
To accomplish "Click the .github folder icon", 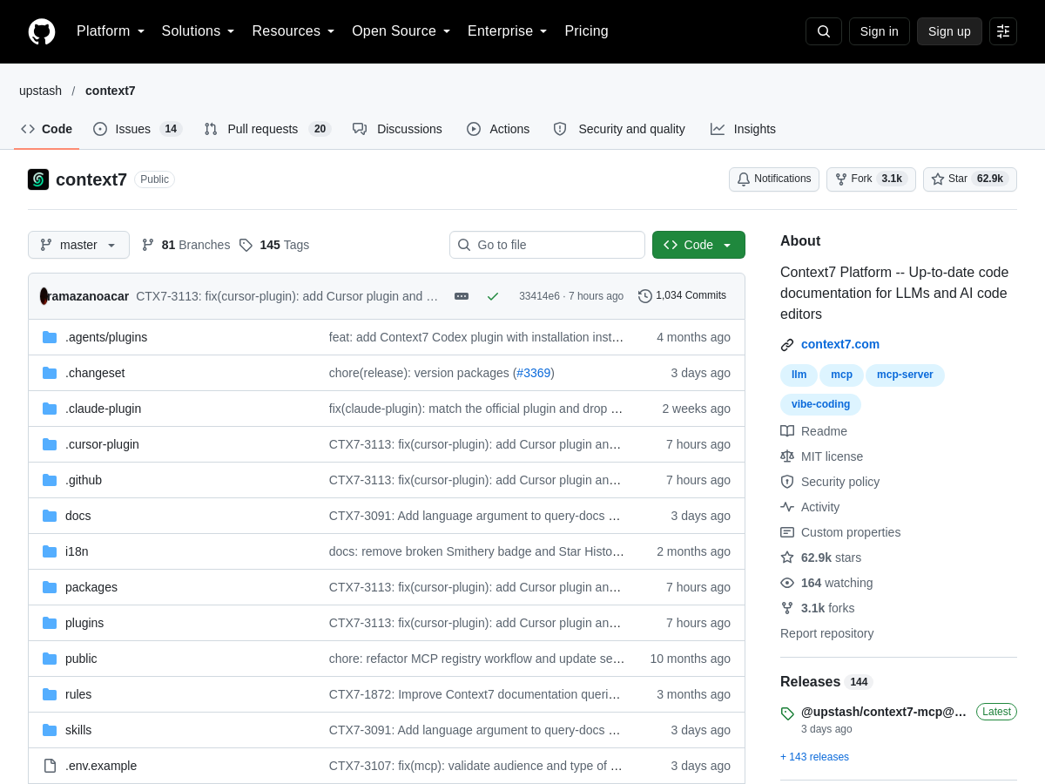I will [x=50, y=480].
